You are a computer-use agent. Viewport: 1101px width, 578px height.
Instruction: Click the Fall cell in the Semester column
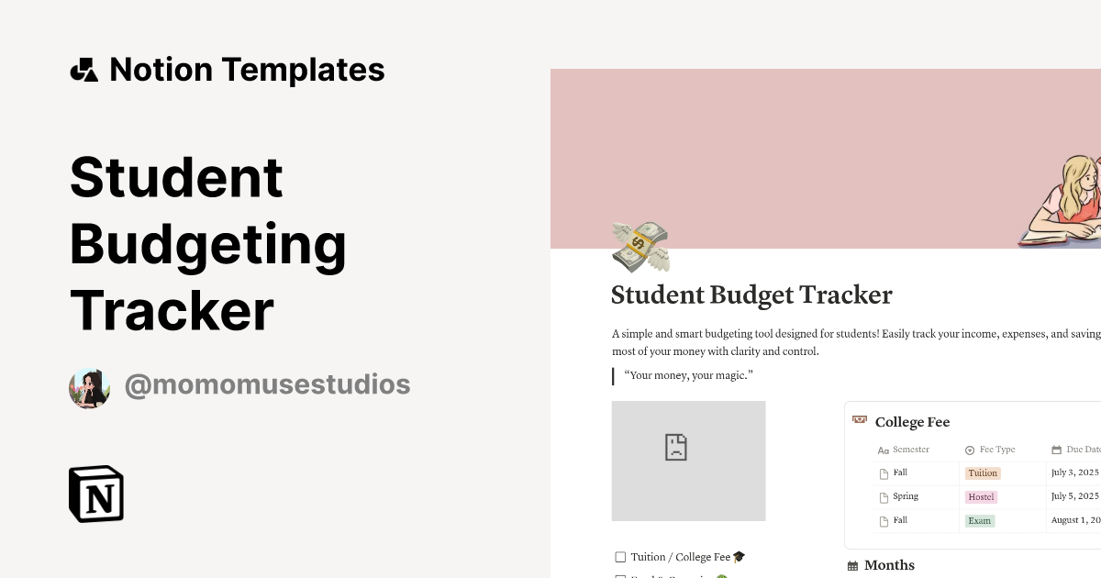tap(900, 472)
